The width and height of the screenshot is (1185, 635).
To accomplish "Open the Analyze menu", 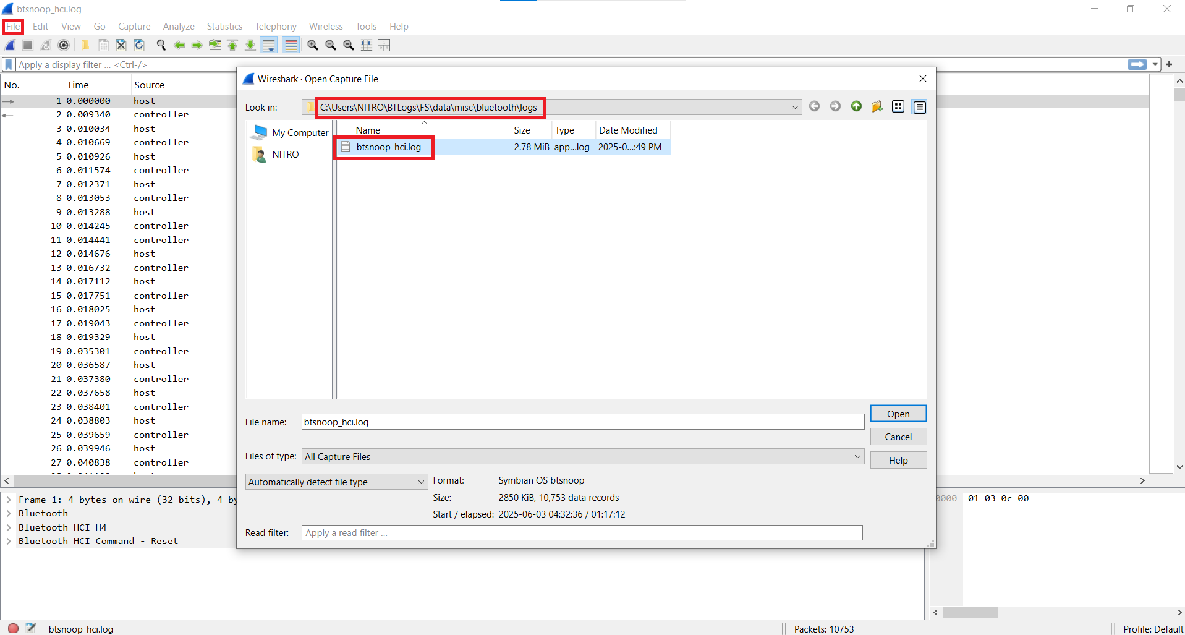I will point(179,27).
